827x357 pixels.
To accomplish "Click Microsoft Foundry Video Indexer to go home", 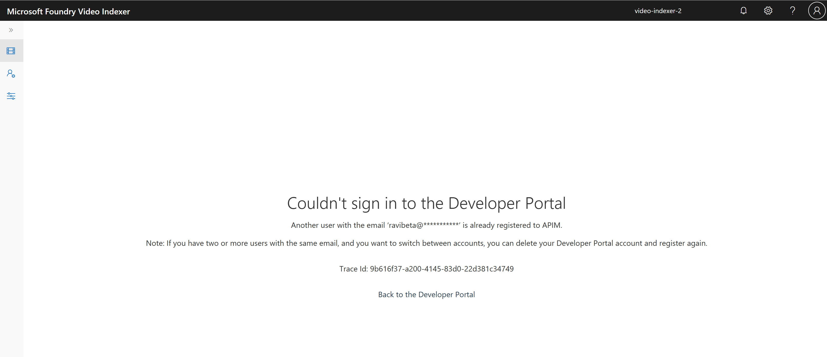I will pyautogui.click(x=68, y=11).
